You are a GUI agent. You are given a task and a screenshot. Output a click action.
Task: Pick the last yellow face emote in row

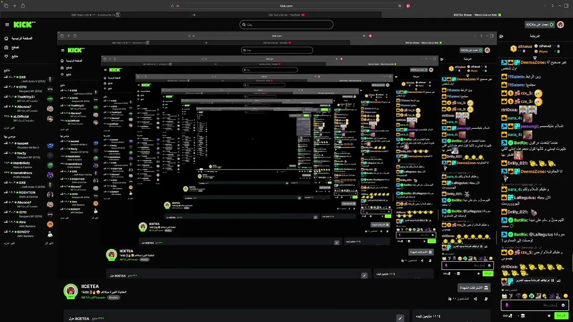[565, 296]
